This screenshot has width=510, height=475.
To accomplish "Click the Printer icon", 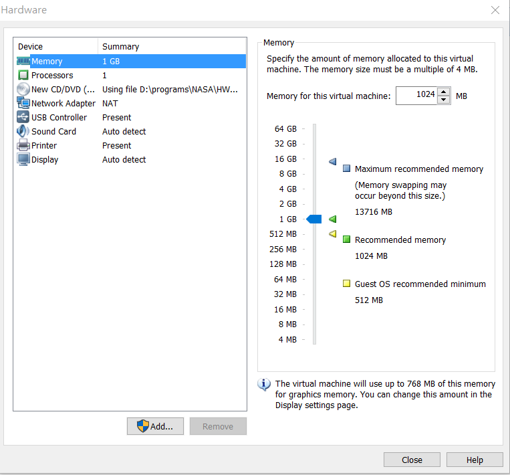I will 23,145.
